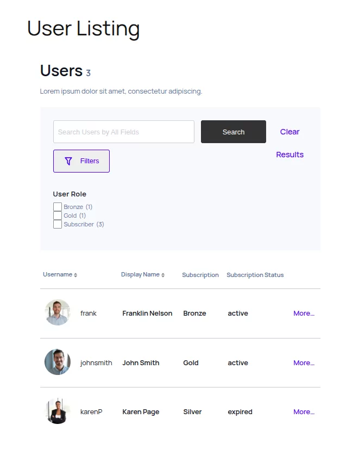Expand More... for John Smith
Screen dimensions: 359x449
coord(304,363)
